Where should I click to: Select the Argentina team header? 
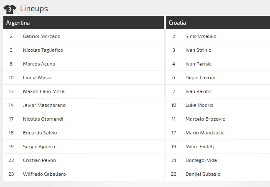[18, 23]
